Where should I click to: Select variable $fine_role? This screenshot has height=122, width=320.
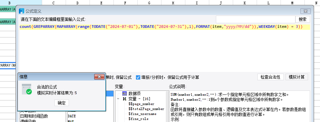click(138, 119)
